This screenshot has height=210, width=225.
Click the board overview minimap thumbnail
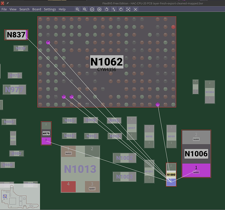point(20,197)
